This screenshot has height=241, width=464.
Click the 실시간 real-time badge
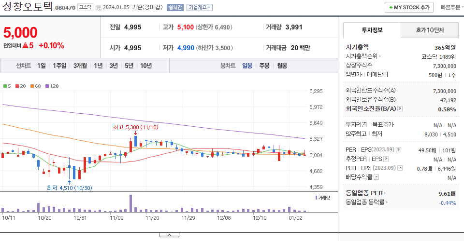point(175,7)
